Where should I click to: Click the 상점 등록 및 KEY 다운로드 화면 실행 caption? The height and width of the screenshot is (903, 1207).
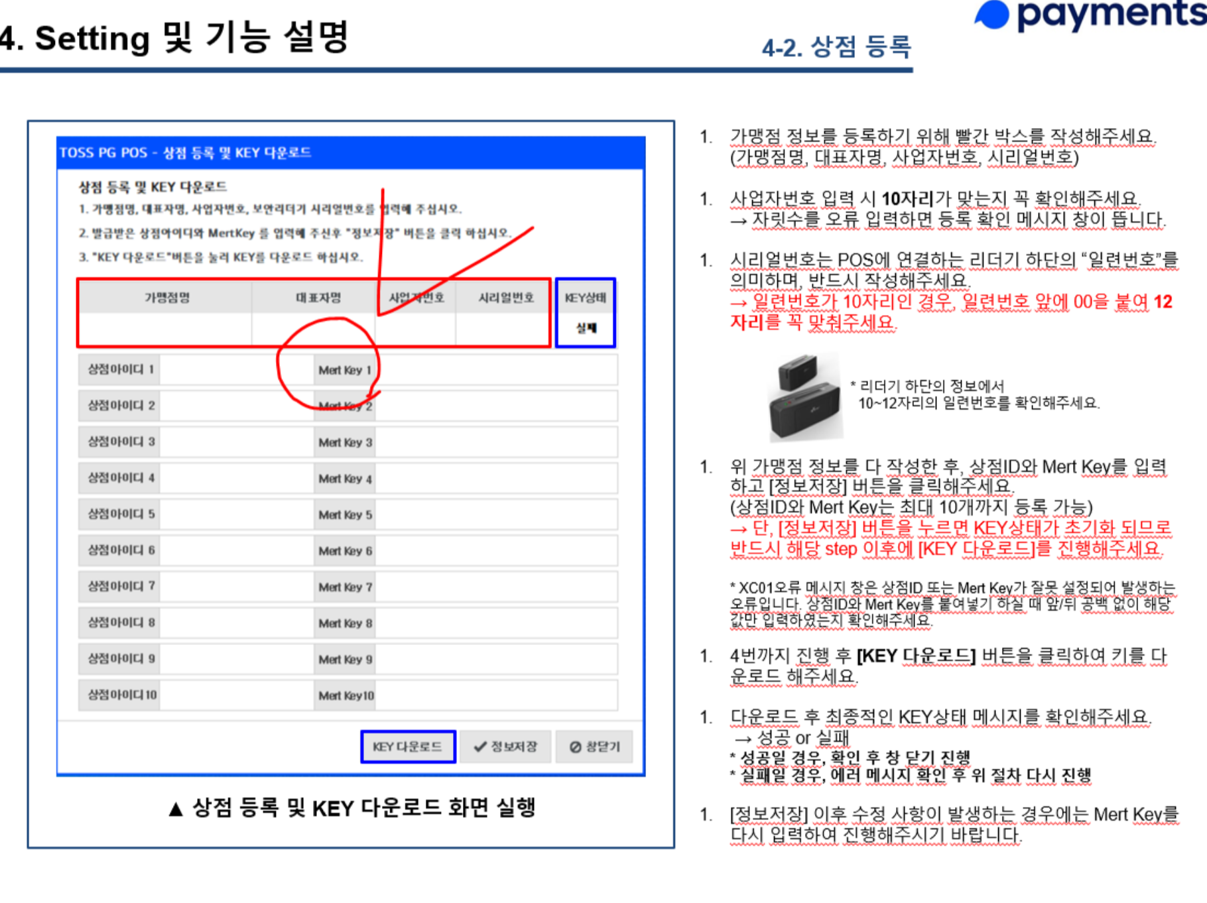tap(352, 808)
